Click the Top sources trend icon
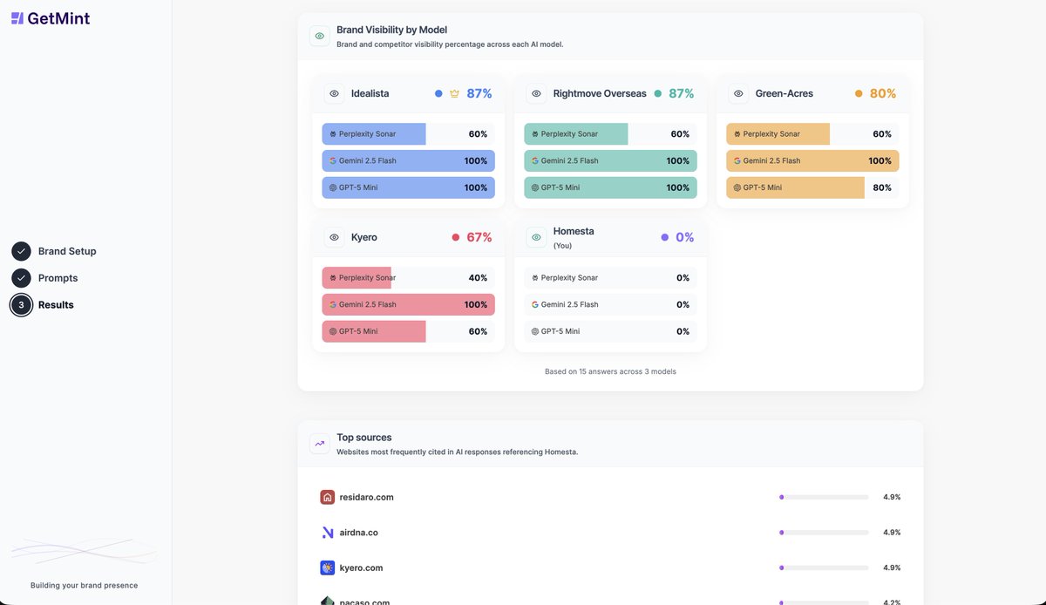 320,444
